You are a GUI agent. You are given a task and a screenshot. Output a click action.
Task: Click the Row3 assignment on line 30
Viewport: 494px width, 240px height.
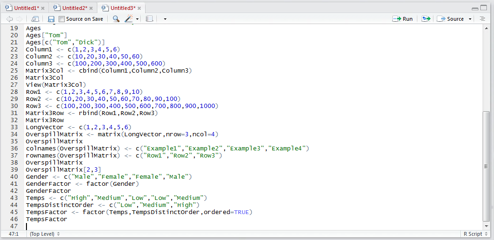122,106
